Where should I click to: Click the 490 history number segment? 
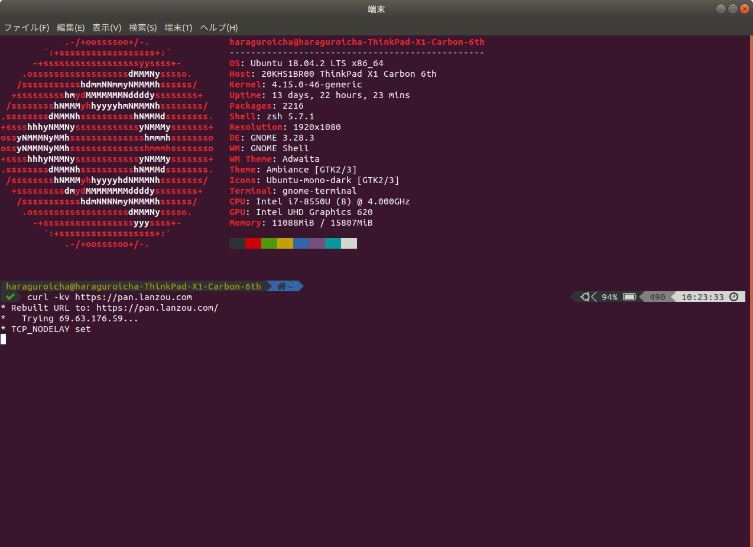(657, 297)
